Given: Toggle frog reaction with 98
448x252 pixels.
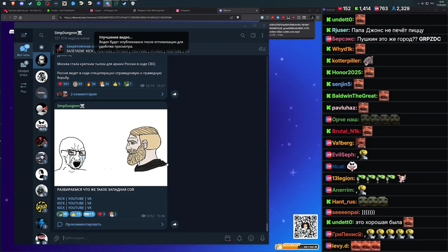Looking at the screenshot, I should [62, 214].
